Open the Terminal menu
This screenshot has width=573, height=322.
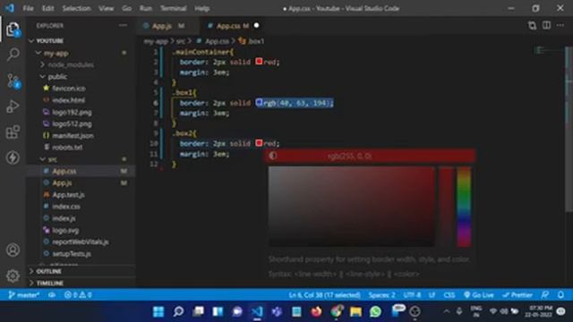[x=173, y=8]
